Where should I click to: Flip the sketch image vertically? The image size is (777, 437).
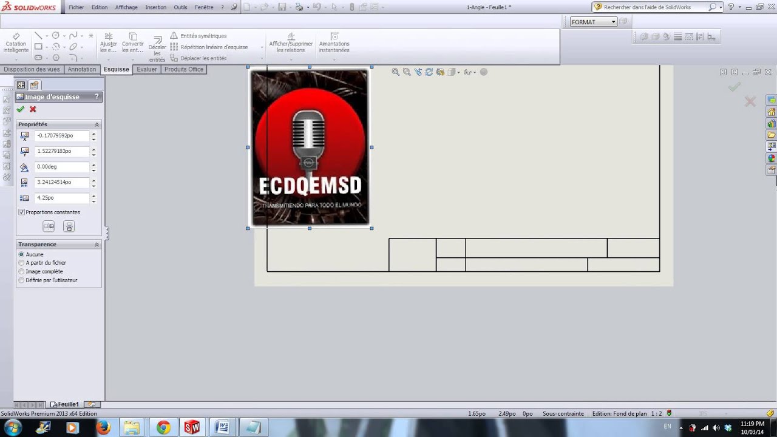(69, 226)
